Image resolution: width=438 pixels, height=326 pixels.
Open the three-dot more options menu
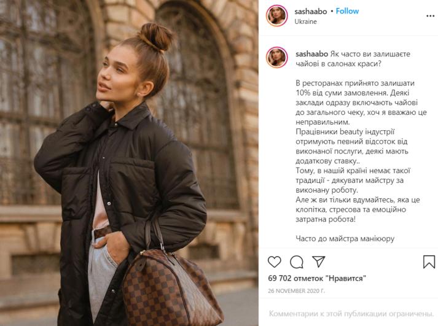click(x=430, y=16)
